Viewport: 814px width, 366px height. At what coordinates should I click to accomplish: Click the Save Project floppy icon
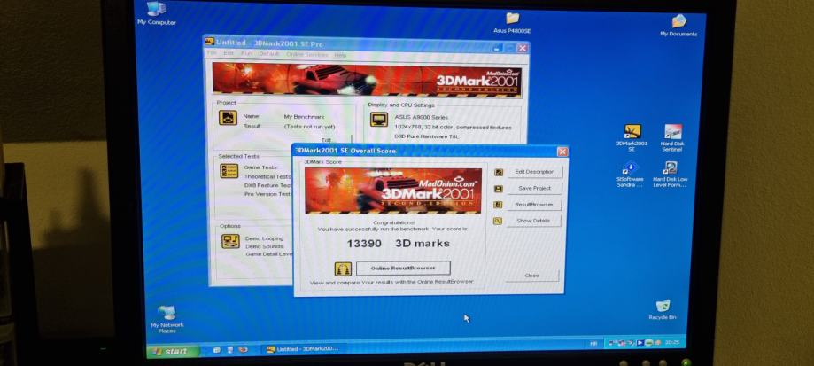click(499, 189)
